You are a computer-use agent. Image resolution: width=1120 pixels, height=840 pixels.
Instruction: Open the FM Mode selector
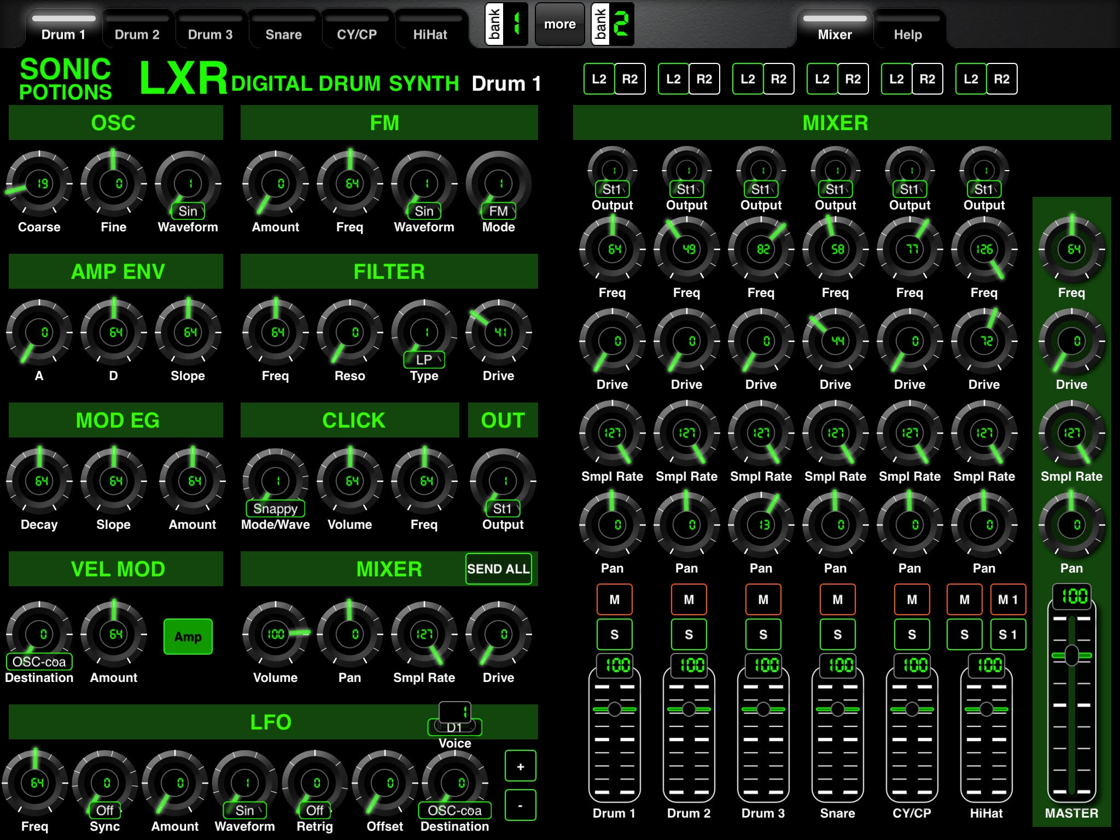[498, 211]
